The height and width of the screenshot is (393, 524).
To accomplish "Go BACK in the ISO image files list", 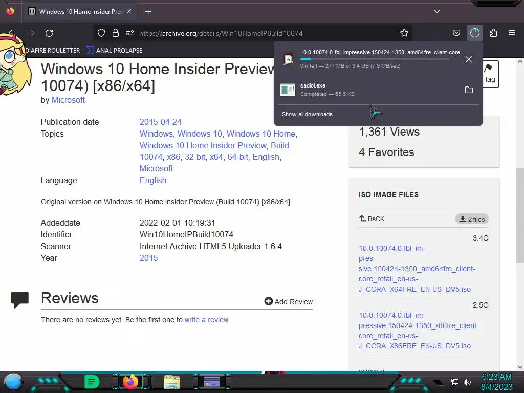I will coord(372,219).
